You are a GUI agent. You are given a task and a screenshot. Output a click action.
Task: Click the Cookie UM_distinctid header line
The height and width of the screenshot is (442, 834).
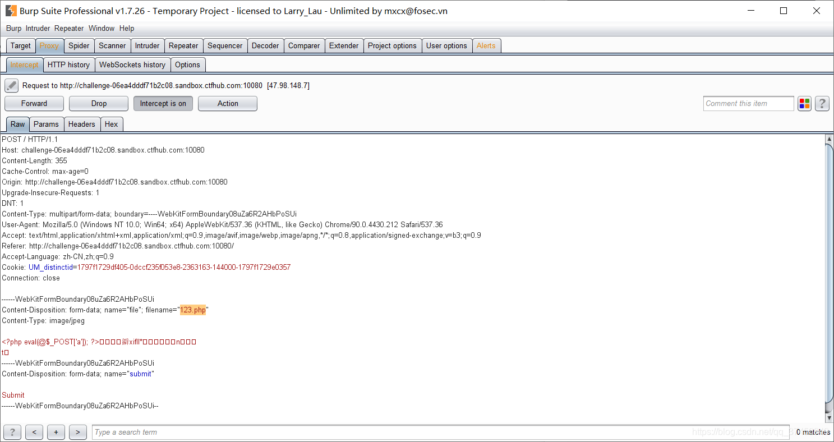coord(146,267)
